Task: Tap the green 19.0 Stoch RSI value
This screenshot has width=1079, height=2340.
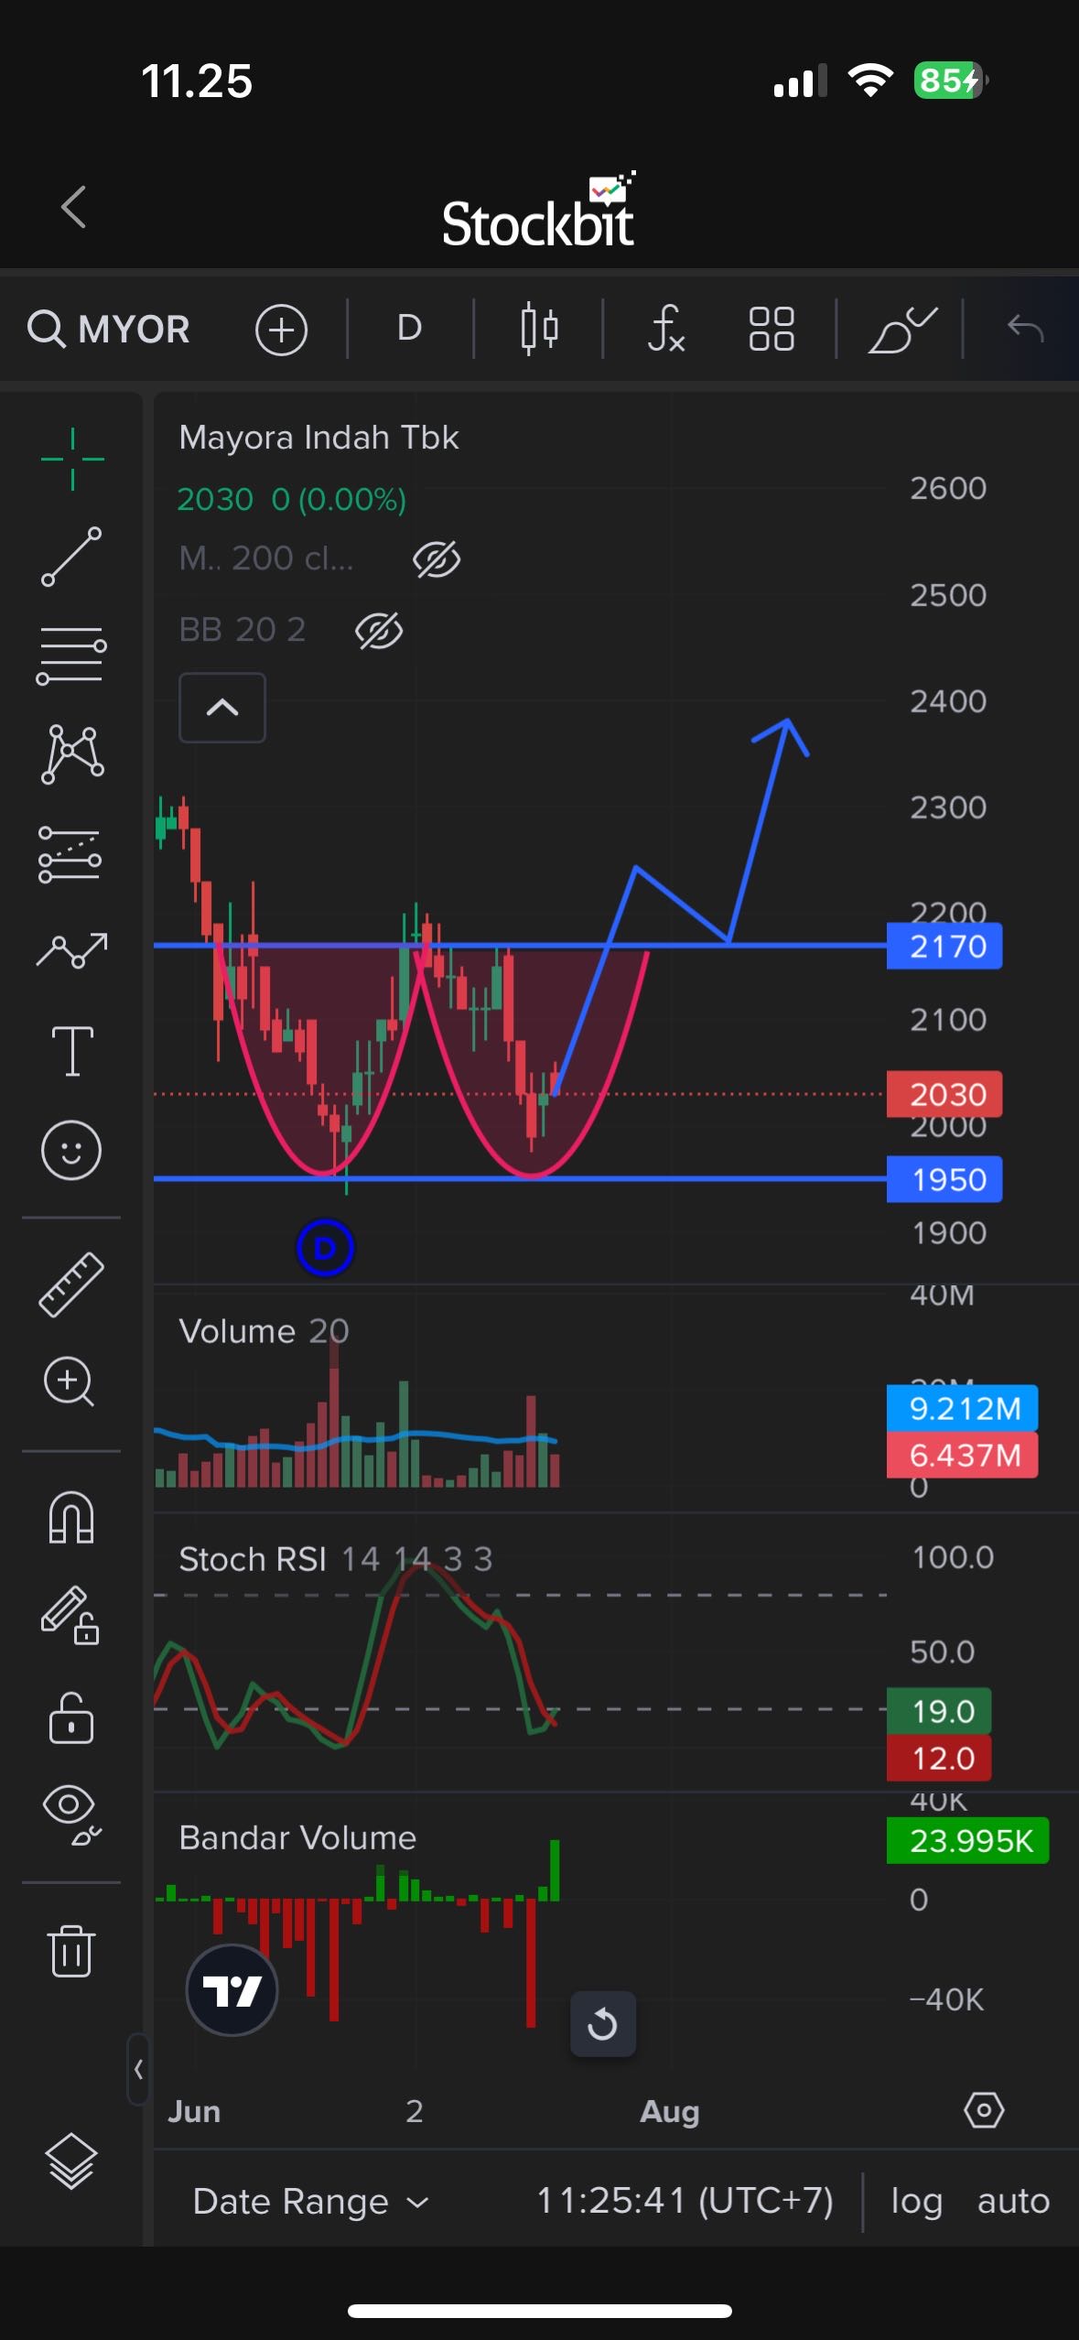Action: [x=939, y=1711]
